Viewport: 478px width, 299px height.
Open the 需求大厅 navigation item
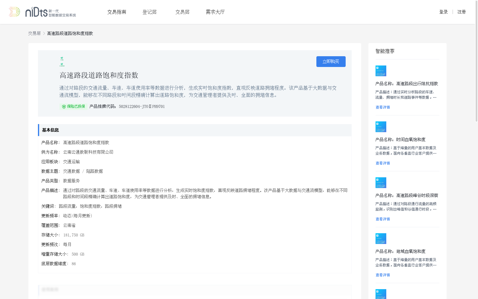(215, 12)
